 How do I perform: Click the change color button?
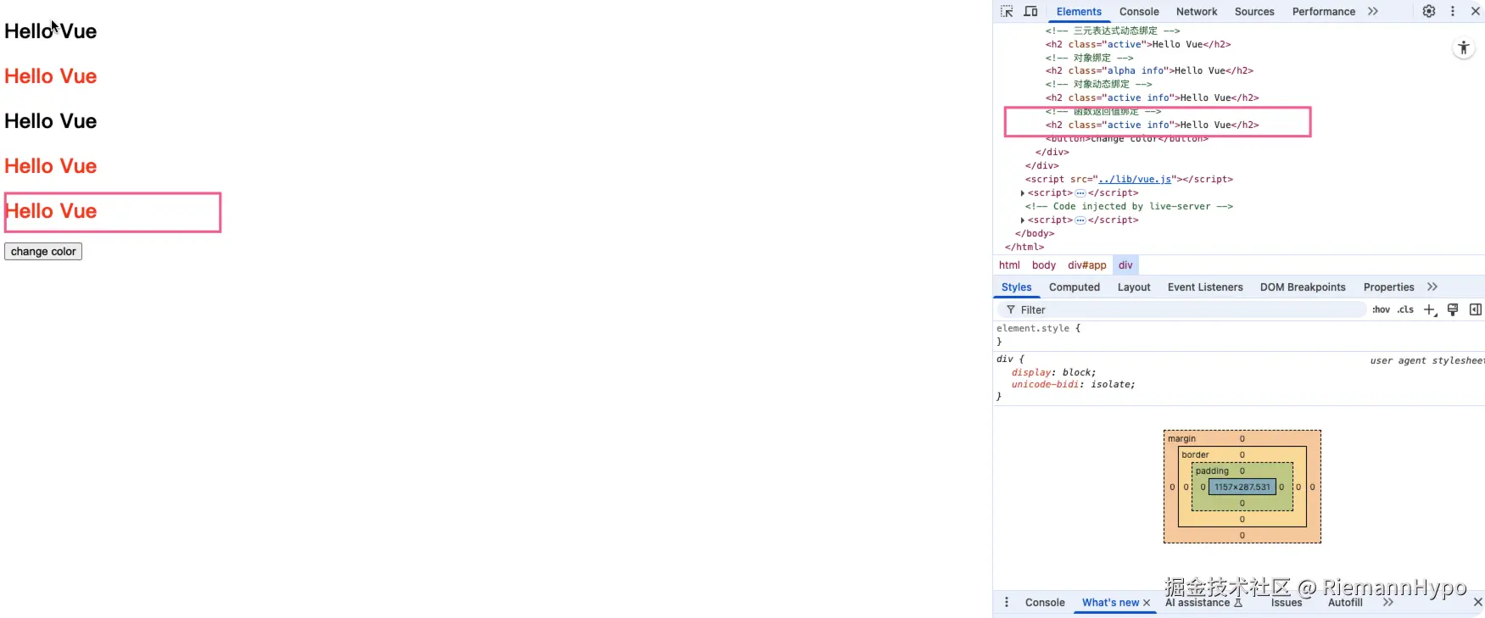pos(43,252)
